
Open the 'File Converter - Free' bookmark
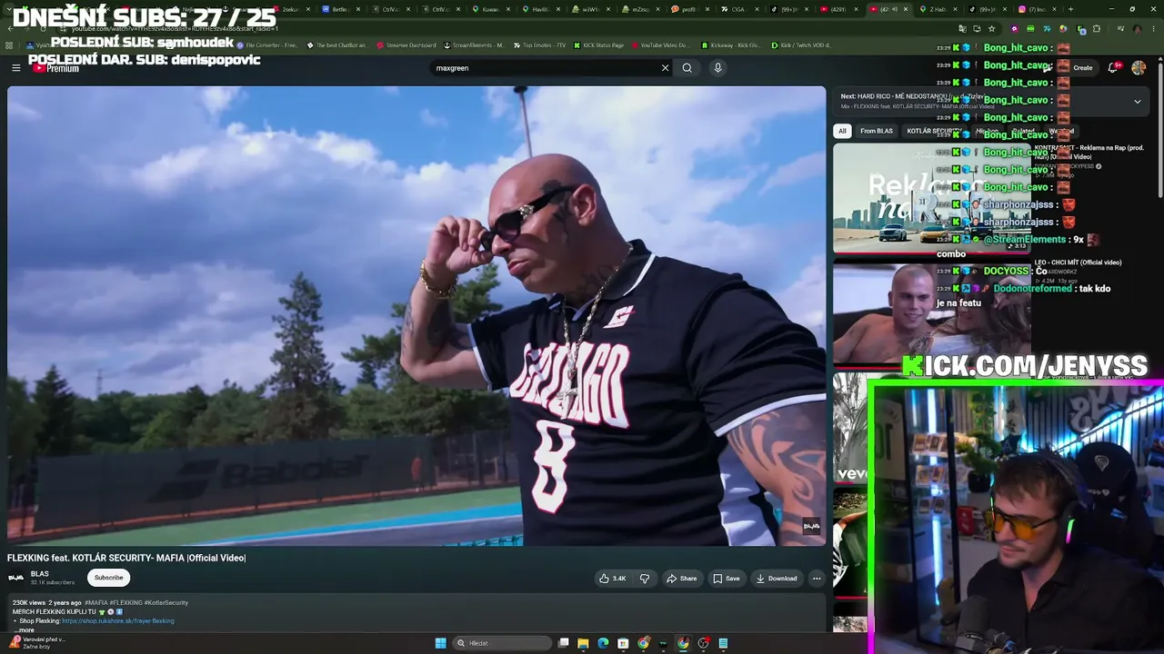click(267, 45)
